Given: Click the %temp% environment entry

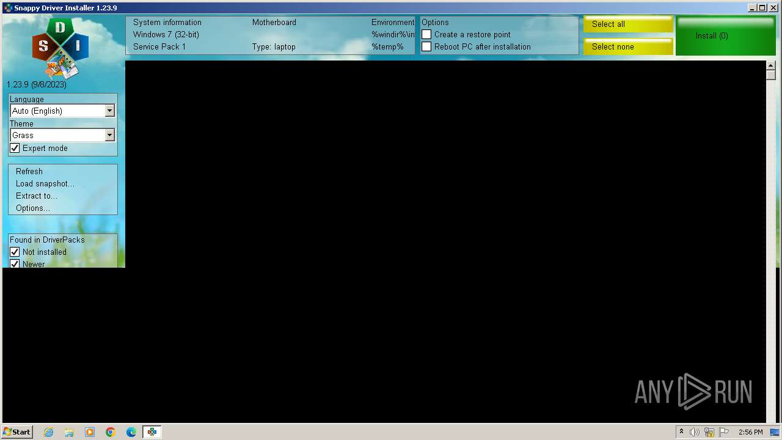Looking at the screenshot, I should pos(387,46).
